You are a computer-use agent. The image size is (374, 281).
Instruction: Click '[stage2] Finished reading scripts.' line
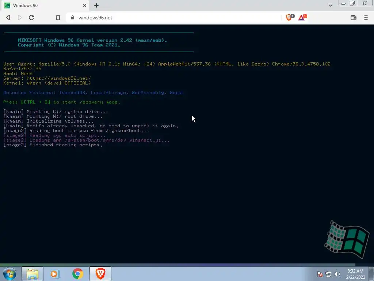(53, 145)
